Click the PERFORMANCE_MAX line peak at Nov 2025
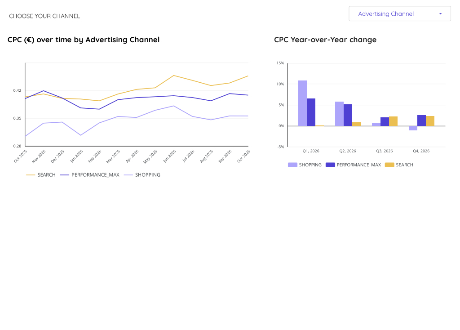Image resolution: width=460 pixels, height=330 pixels. point(44,91)
